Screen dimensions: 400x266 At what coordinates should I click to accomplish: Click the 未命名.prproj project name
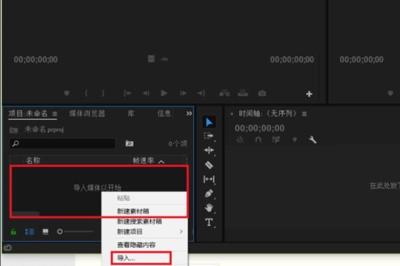[44, 130]
